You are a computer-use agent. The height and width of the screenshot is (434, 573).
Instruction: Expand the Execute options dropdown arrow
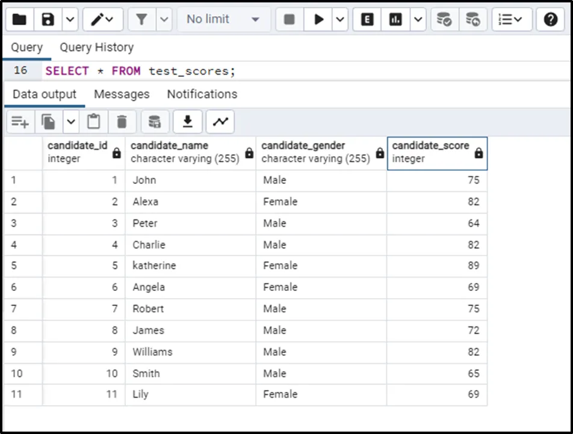pos(341,20)
